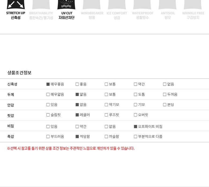Click the ANTISOIL feature icon
209x187 pixels.
coord(167,5)
